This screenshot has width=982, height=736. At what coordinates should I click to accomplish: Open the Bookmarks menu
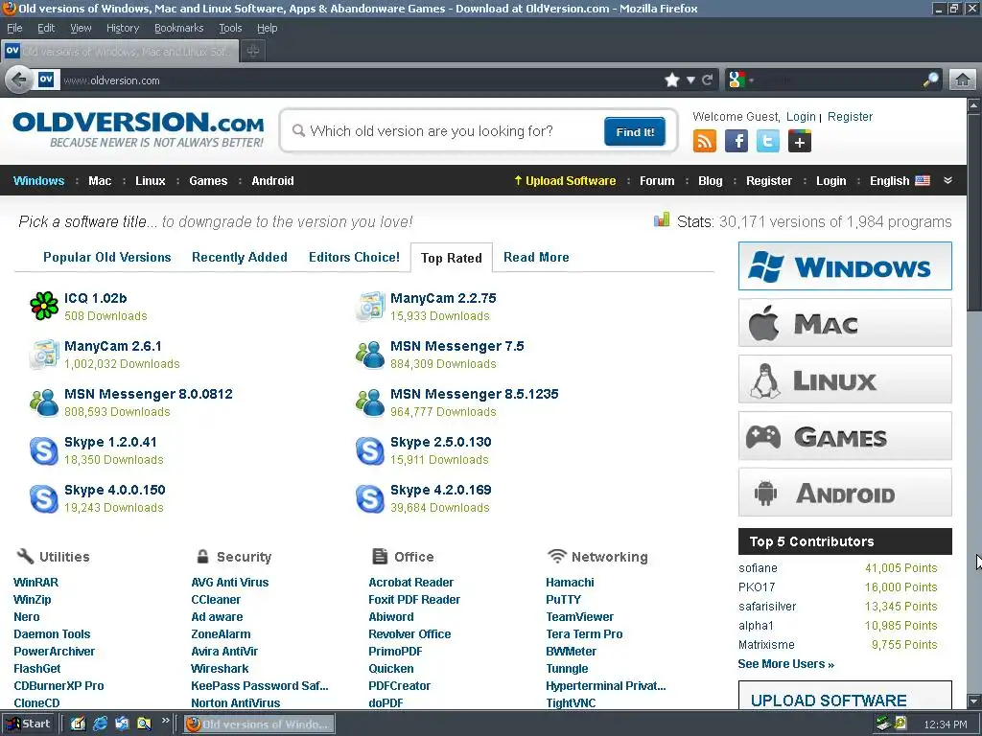pyautogui.click(x=179, y=28)
